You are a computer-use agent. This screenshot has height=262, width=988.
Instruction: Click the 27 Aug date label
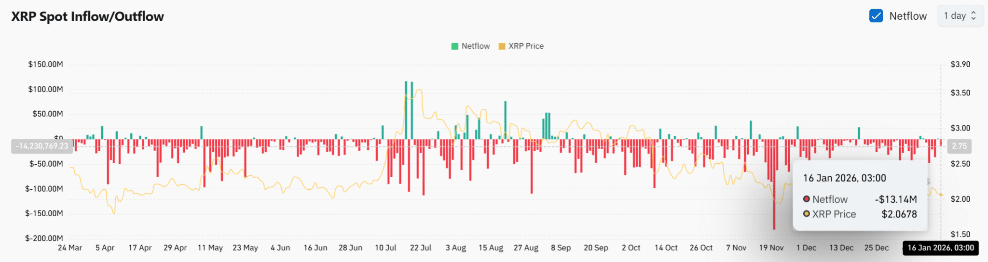pos(526,248)
